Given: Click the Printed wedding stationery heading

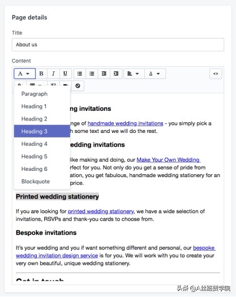Looking at the screenshot, I should point(57,197).
